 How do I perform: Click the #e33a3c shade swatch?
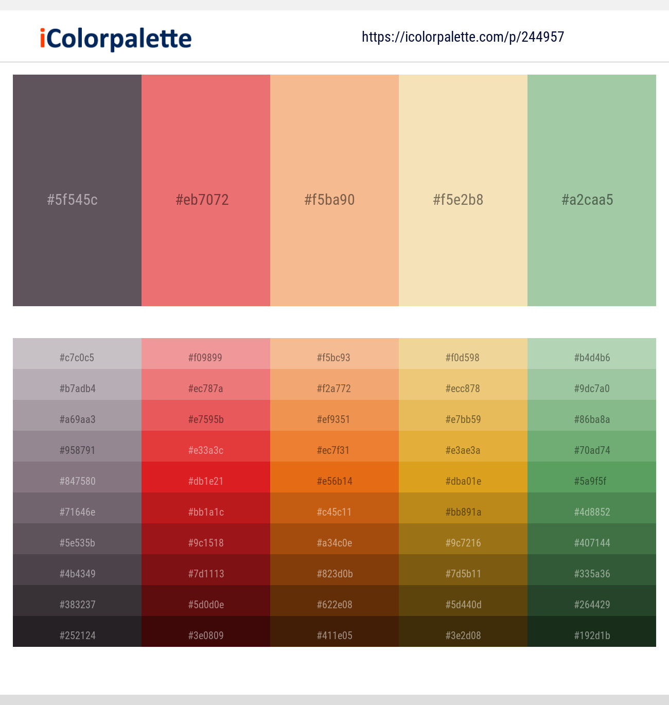pyautogui.click(x=205, y=450)
